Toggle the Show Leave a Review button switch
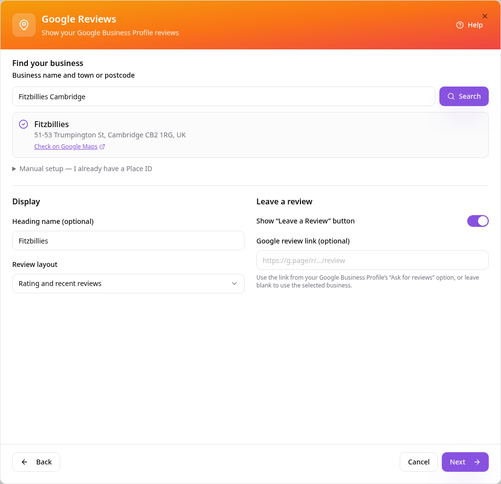Screen dimensions: 501x484 pyautogui.click(x=478, y=221)
